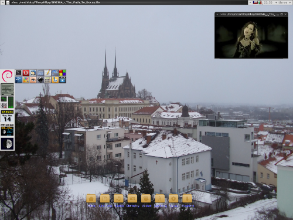The width and height of the screenshot is (293, 220).
Task: Click the moon phase applet
Action: coord(7,144)
